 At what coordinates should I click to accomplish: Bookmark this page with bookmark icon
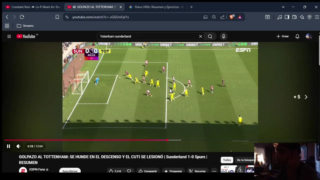point(57,17)
